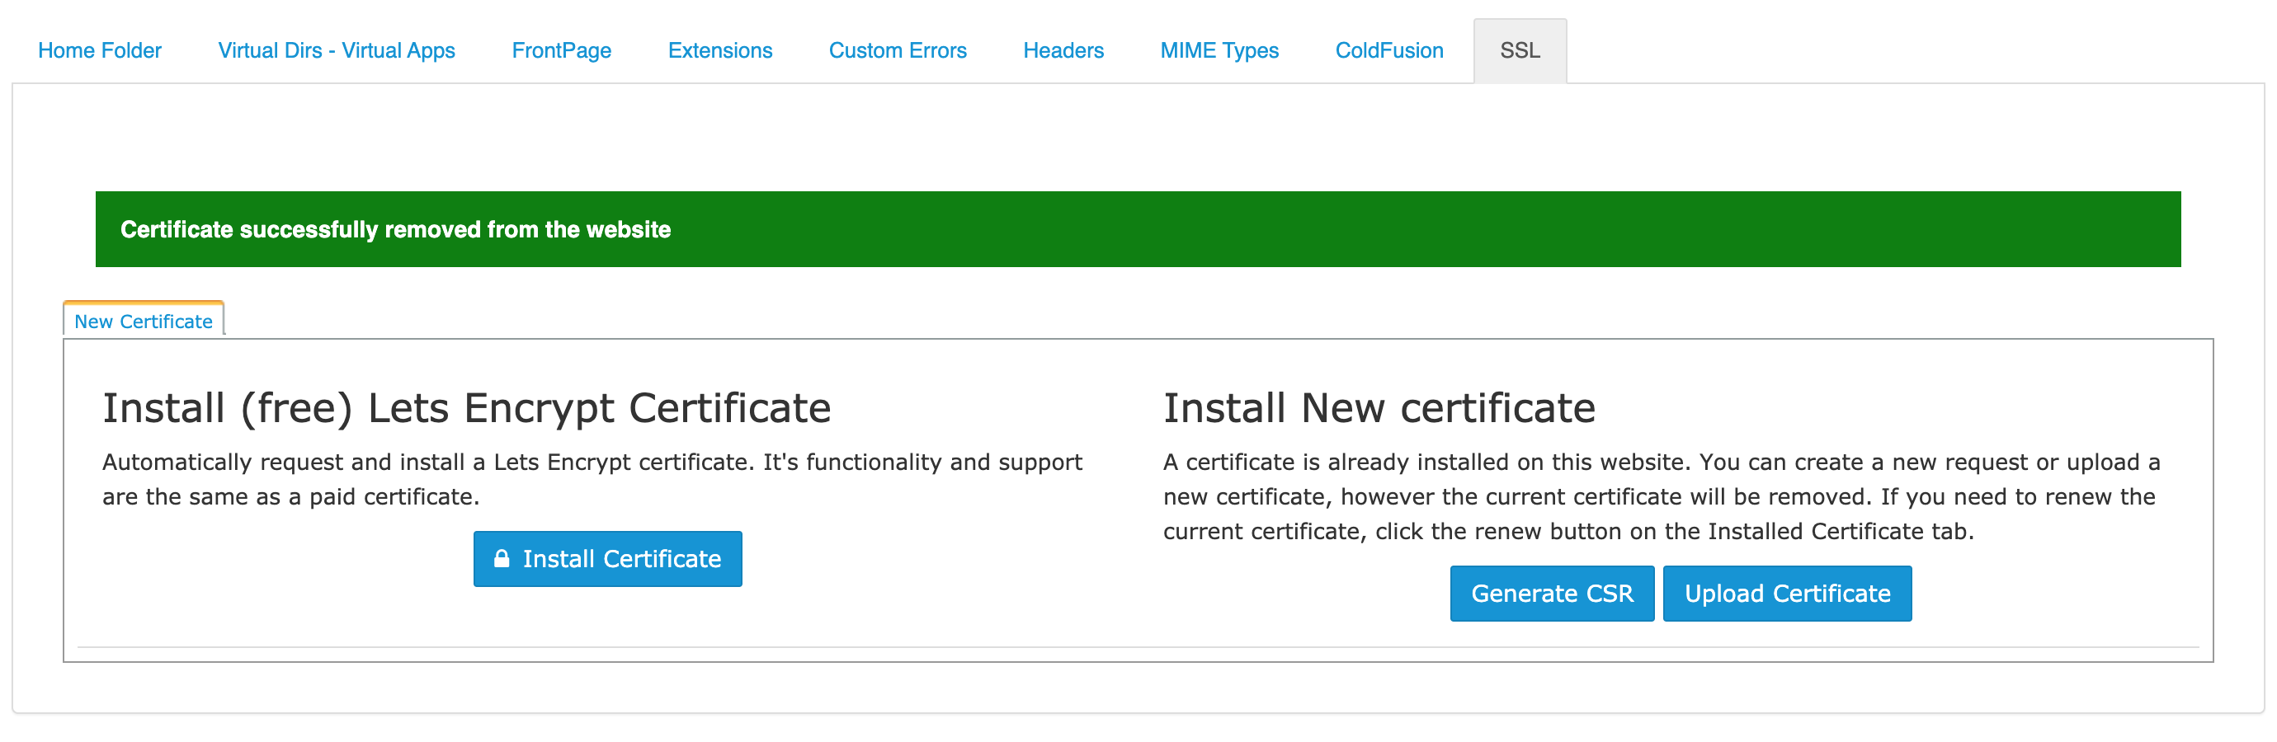2277x742 pixels.
Task: Click the green certificate removed success banner
Action: [1138, 230]
